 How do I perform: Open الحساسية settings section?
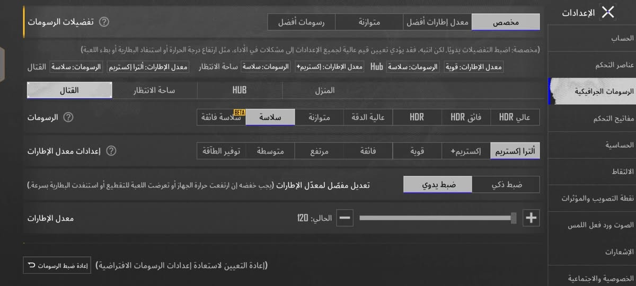[591, 145]
